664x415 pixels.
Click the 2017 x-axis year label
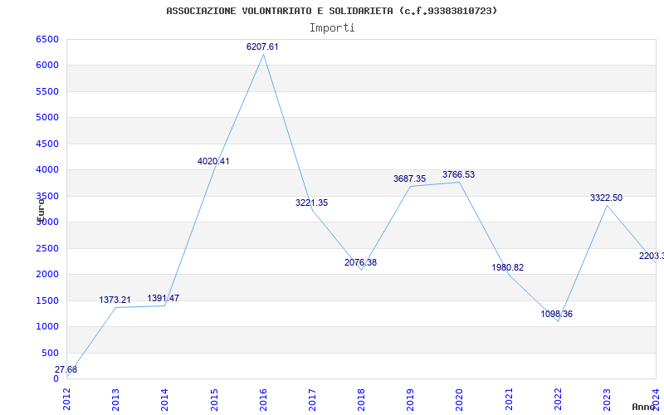(x=313, y=399)
